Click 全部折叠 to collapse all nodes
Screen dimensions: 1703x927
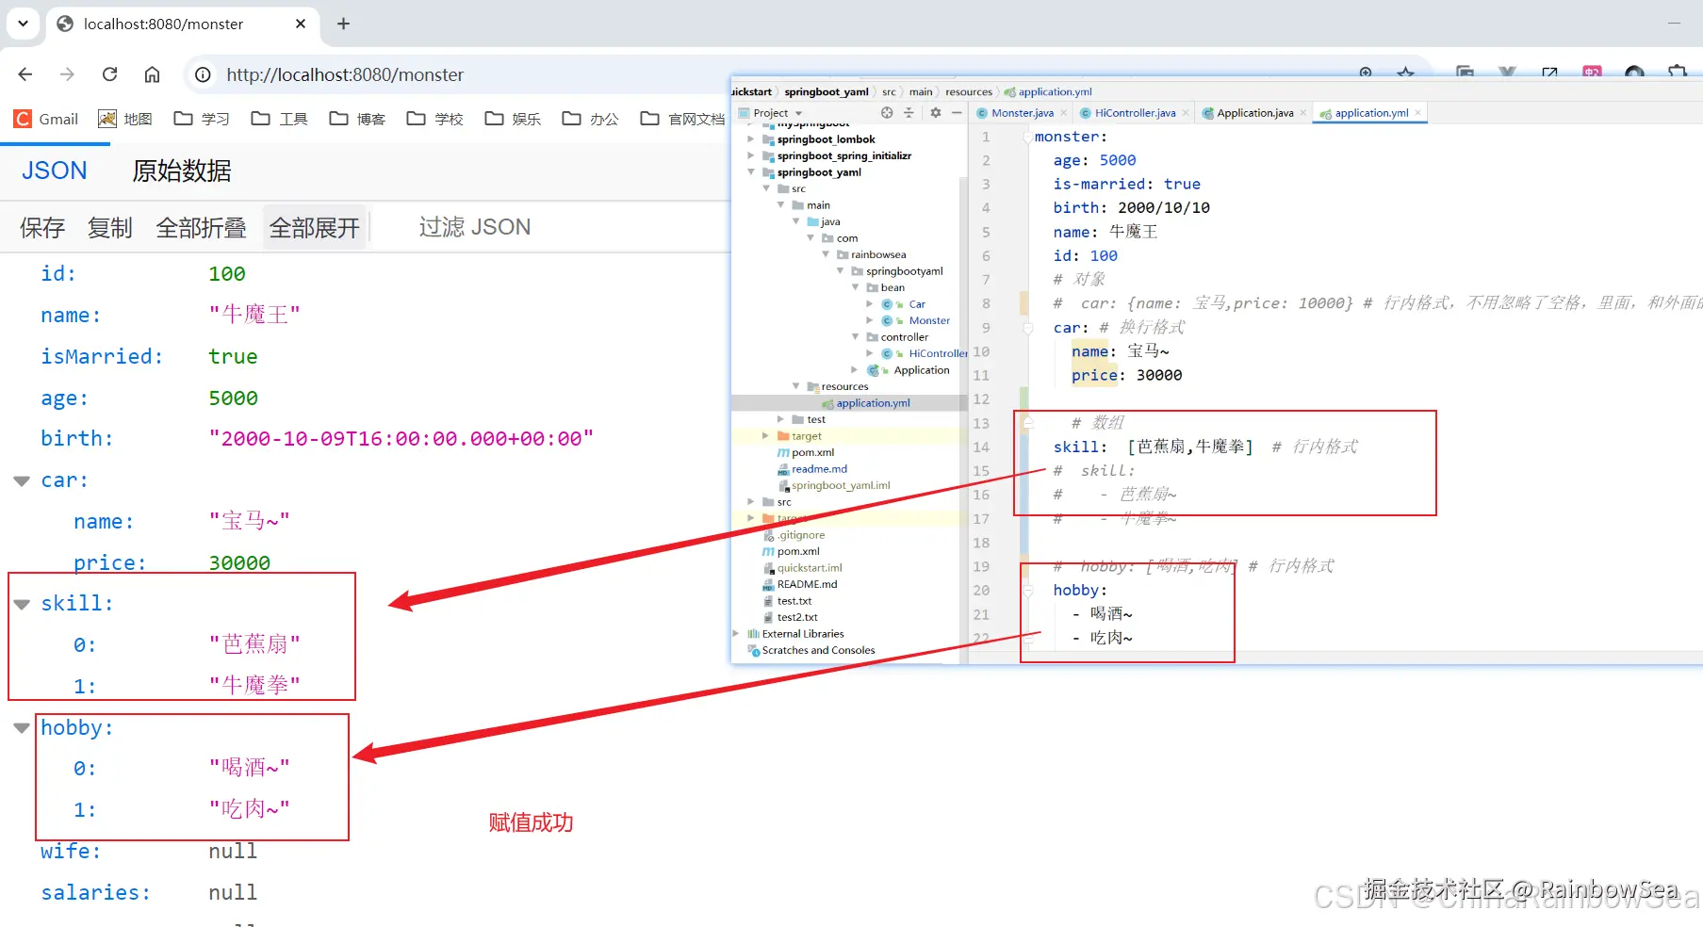201,228
